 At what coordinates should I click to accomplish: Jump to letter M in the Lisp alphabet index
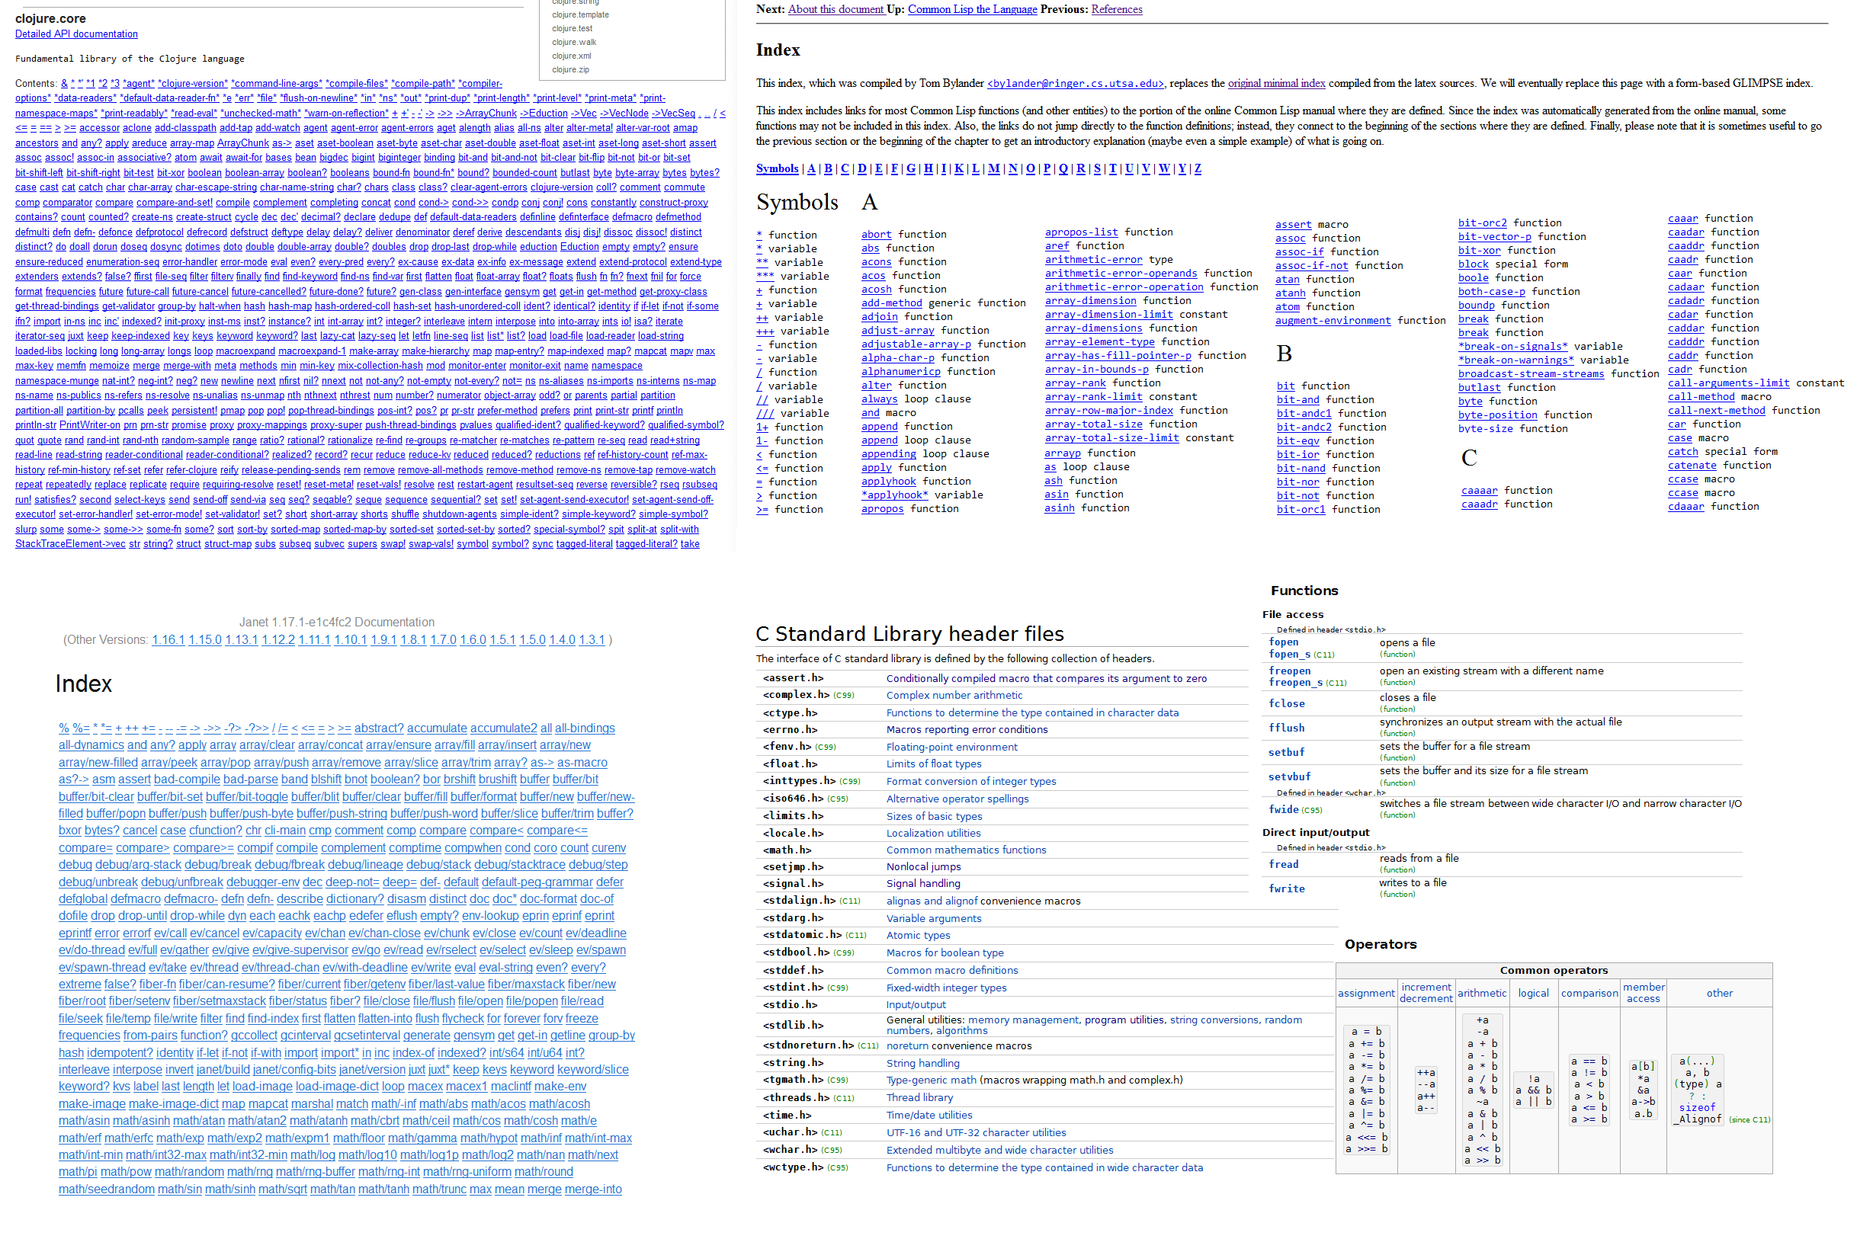point(994,169)
